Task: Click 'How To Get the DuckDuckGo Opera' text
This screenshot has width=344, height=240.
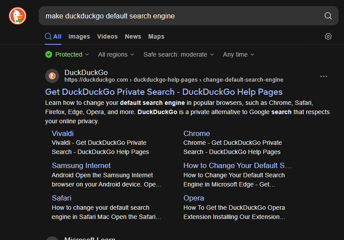Action: pyautogui.click(x=234, y=208)
